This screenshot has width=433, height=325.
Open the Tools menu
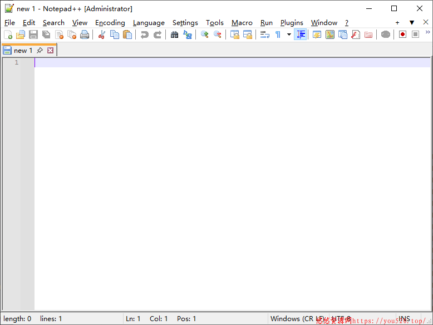(x=215, y=23)
